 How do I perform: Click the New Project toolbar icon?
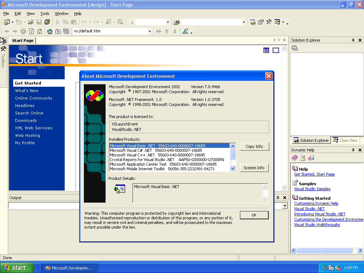[7, 22]
